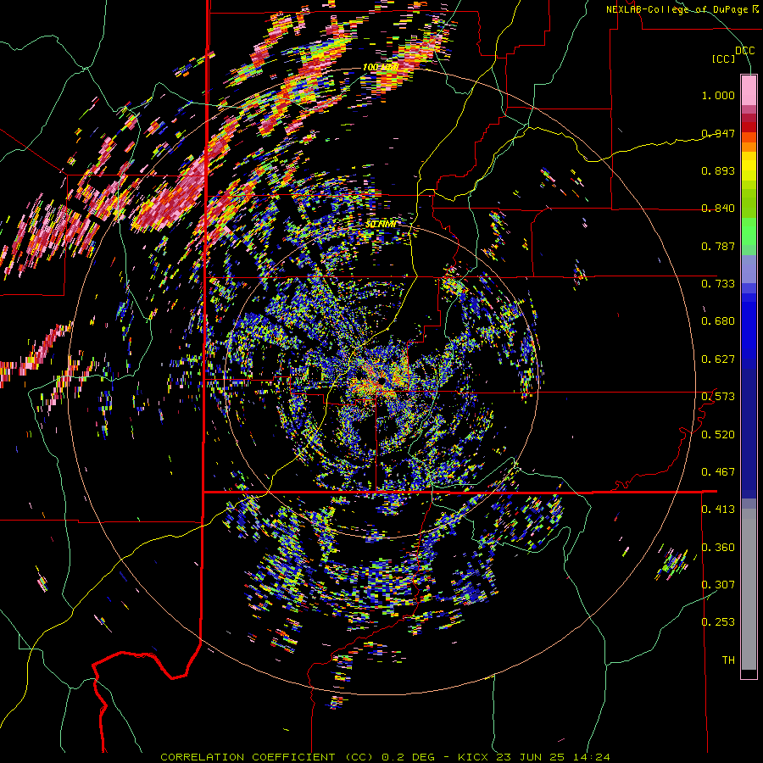This screenshot has height=763, width=763.
Task: Select the 0.573 scale value
Action: 718,397
